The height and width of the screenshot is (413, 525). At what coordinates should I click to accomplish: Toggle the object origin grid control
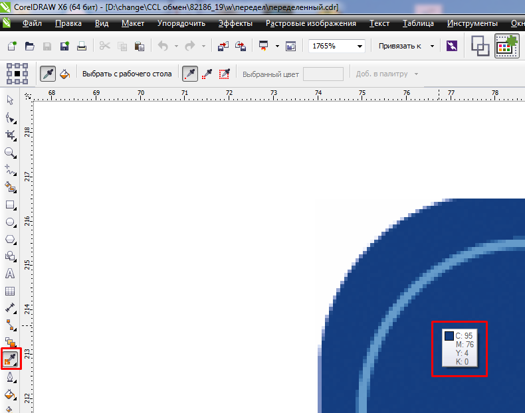tap(17, 74)
